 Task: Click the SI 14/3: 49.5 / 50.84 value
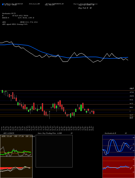20,16
